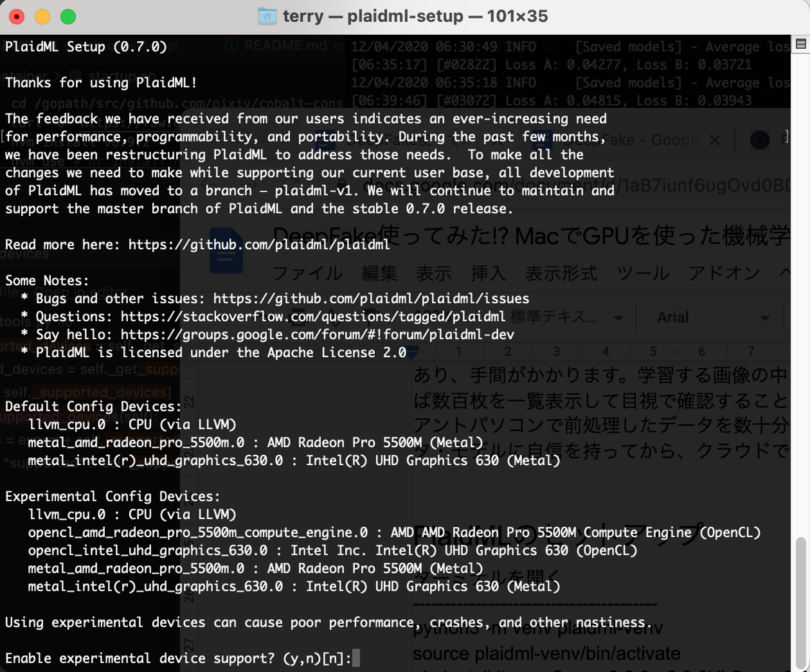Viewport: 810px width, 672px height.
Task: Close the plaidml-setup terminal window
Action: tap(17, 17)
